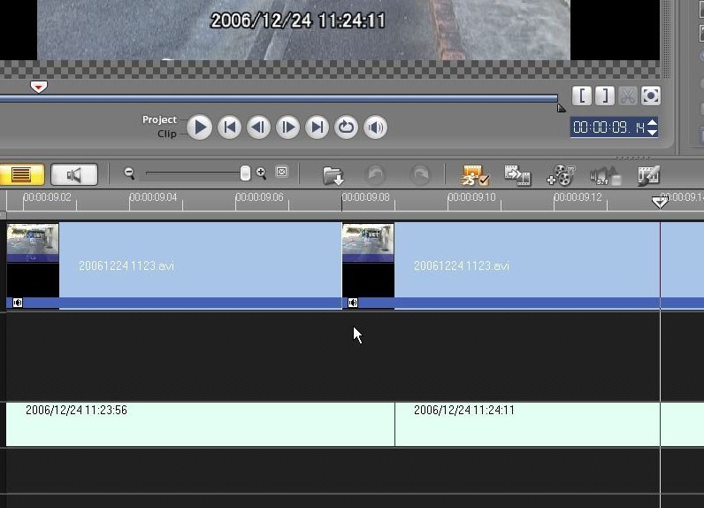The width and height of the screenshot is (704, 508).
Task: Click the Play button in the navigation panel
Action: tap(199, 127)
